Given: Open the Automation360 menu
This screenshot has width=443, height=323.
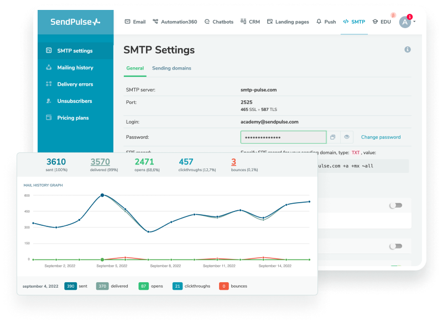Looking at the screenshot, I should tap(174, 22).
